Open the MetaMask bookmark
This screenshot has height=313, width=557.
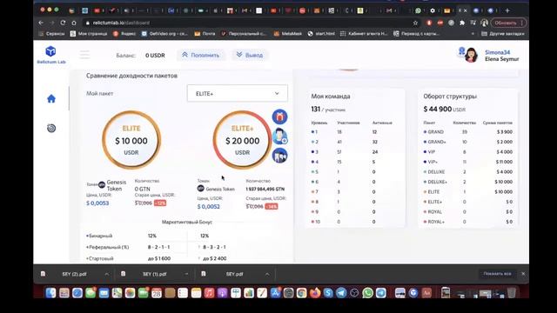[x=287, y=34]
